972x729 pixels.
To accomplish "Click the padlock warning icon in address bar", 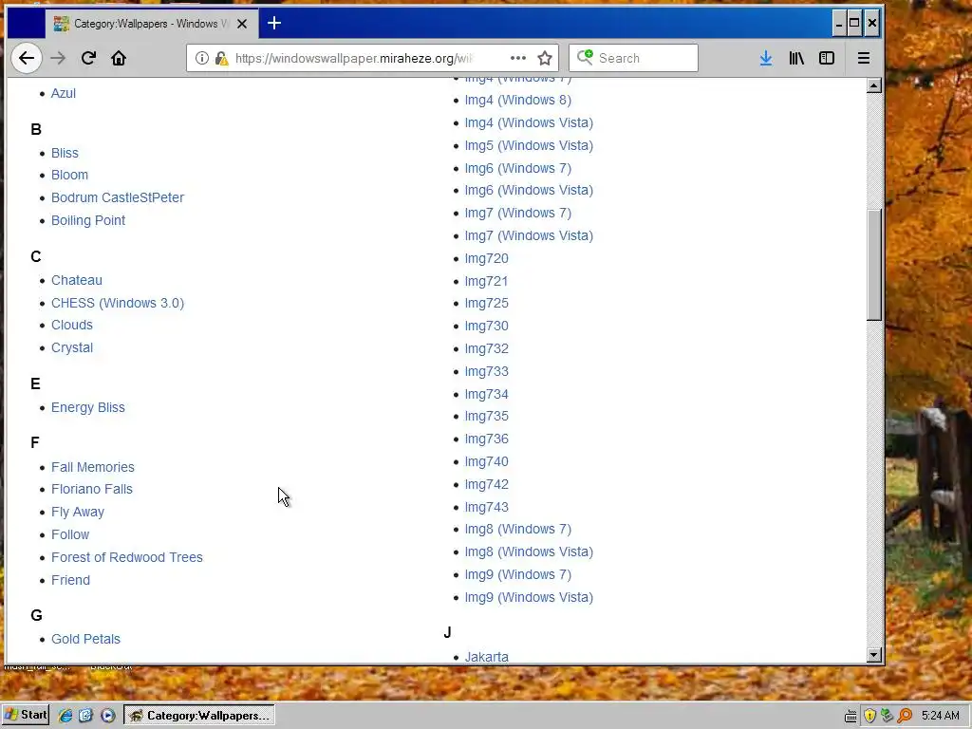I will coord(221,58).
